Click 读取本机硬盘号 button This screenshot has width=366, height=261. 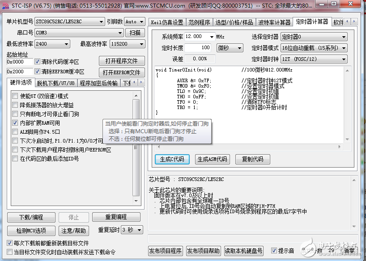click(x=244, y=251)
